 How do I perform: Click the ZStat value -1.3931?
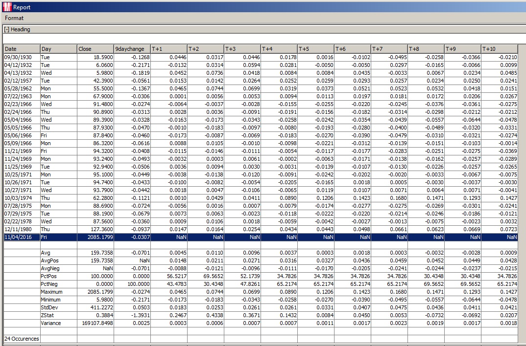click(132, 315)
